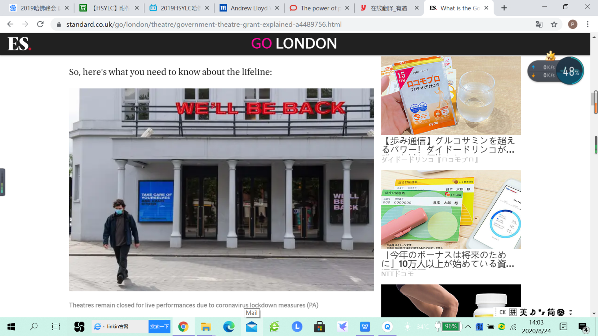Click the GO LONDON header link
598x336 pixels.
pos(294,44)
